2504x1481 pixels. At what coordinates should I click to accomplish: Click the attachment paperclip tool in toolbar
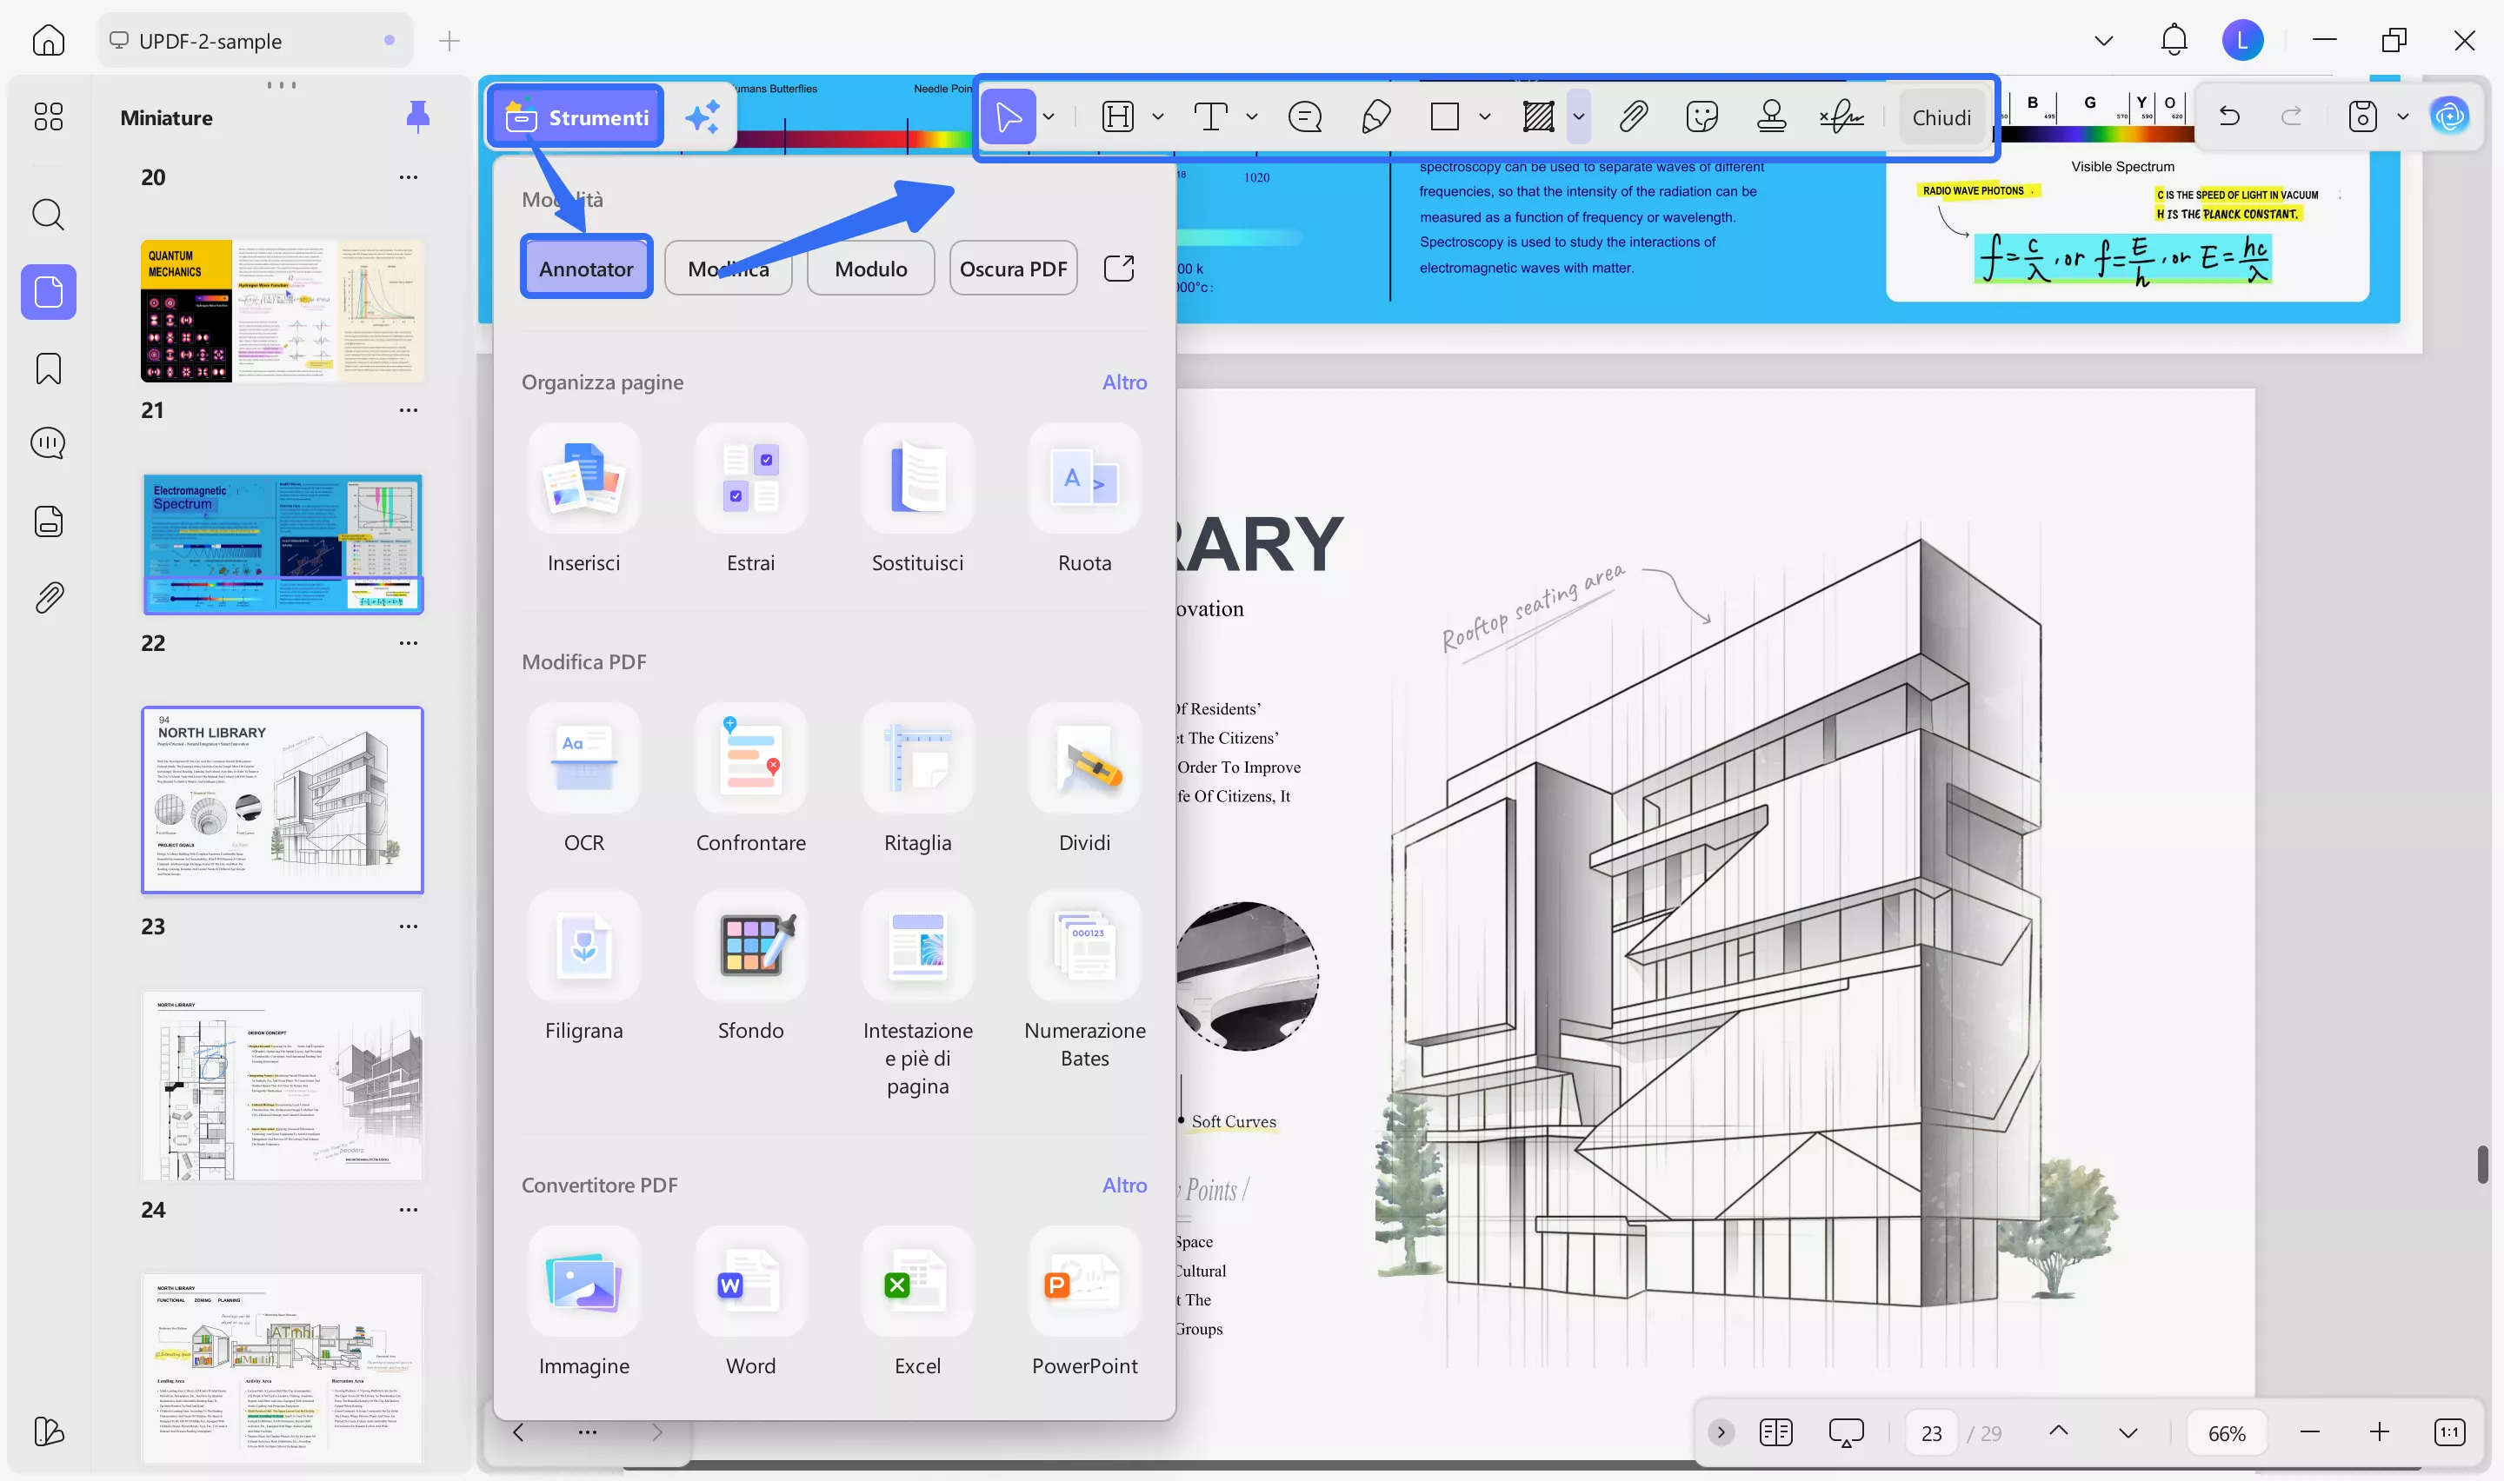tap(1633, 116)
